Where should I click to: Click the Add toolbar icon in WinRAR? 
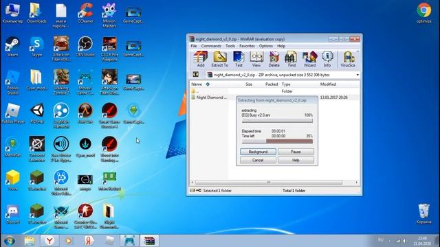point(201,59)
